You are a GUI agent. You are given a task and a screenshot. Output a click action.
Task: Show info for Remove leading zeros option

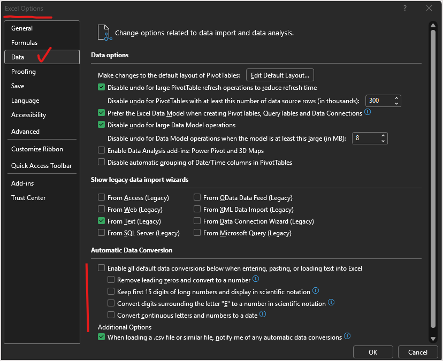[x=256, y=279]
